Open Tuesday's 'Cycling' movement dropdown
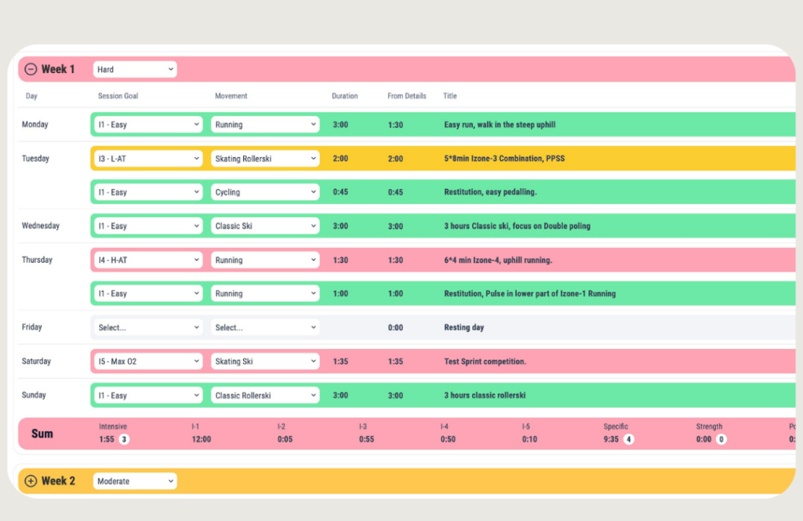The image size is (803, 521). pyautogui.click(x=265, y=192)
